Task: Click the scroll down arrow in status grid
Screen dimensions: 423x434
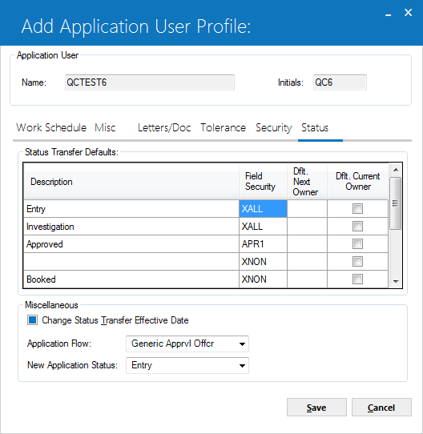Action: (x=396, y=282)
